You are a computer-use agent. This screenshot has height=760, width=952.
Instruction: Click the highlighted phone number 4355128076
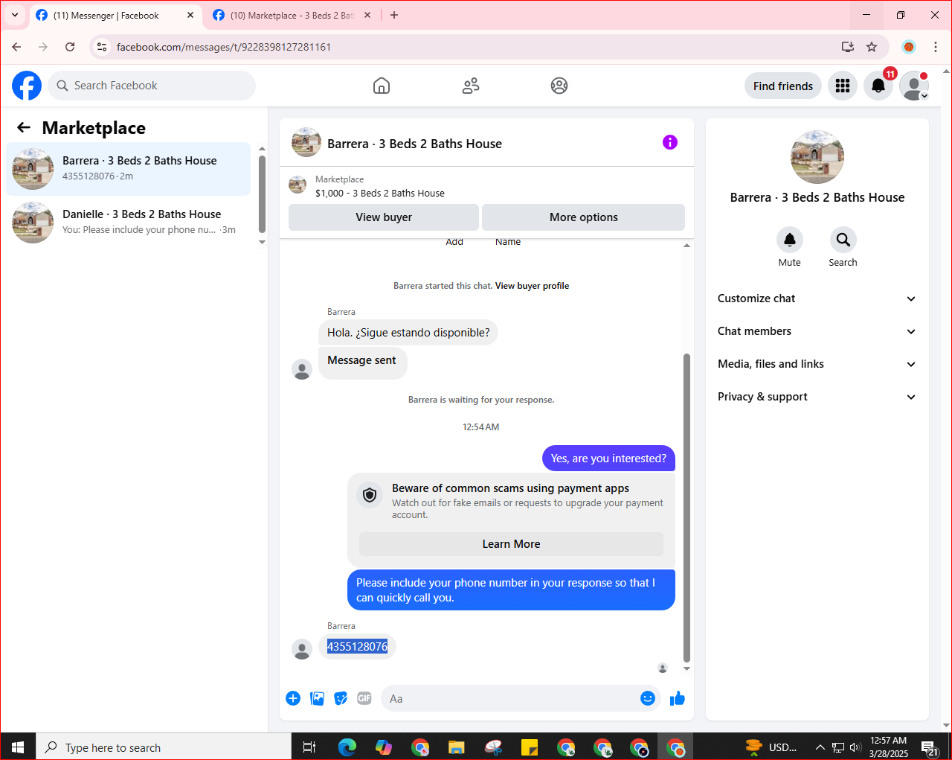click(x=357, y=646)
